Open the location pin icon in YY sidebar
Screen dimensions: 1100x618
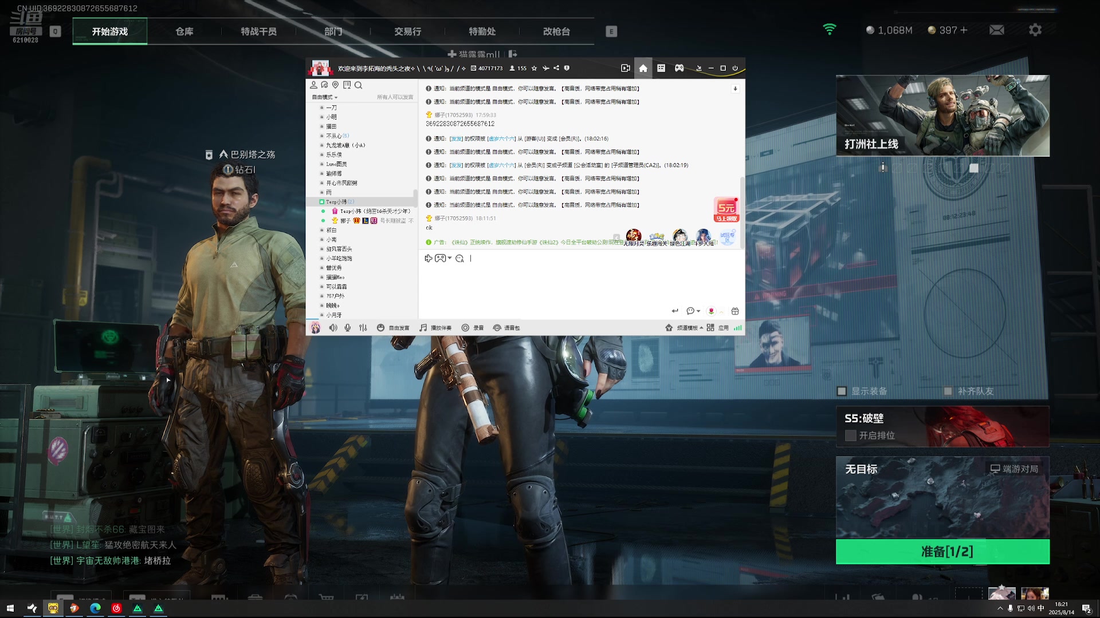(x=336, y=85)
